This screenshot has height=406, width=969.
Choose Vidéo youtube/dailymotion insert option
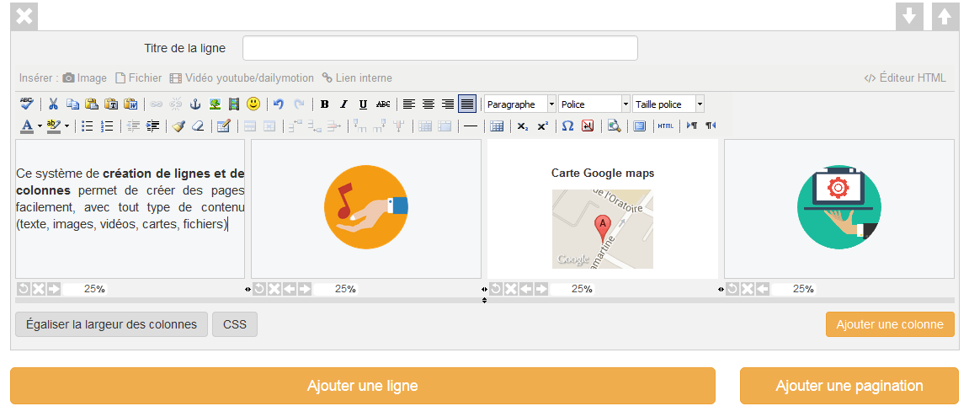[x=242, y=78]
